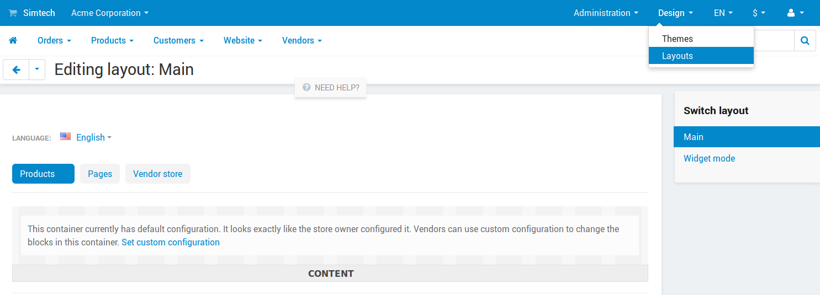Click the Set custom configuration link
Screen dimensions: 820x295
(171, 242)
